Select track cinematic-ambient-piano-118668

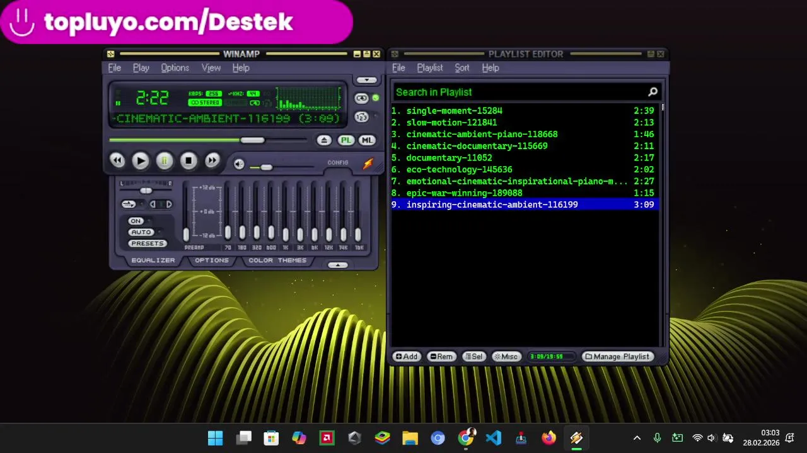(525, 134)
